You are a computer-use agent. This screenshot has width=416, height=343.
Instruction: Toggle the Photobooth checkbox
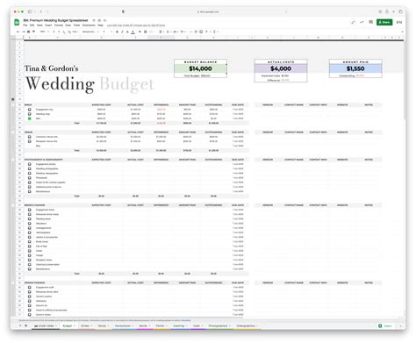30,178
